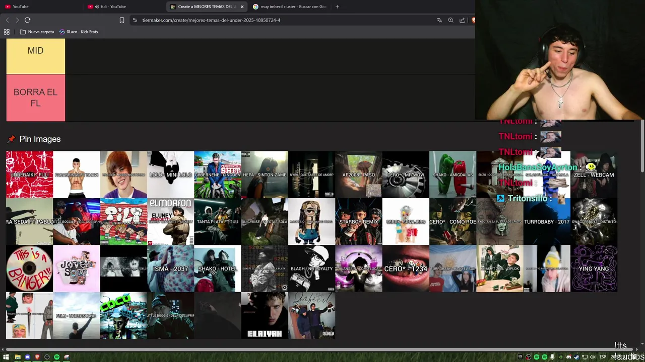
Task: Select the CERO* - MR WOW thumbnail
Action: point(406,174)
